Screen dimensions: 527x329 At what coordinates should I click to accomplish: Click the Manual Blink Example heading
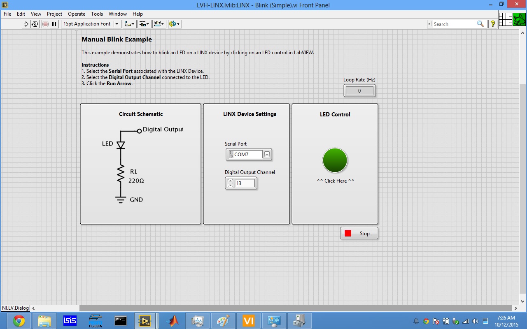[117, 39]
